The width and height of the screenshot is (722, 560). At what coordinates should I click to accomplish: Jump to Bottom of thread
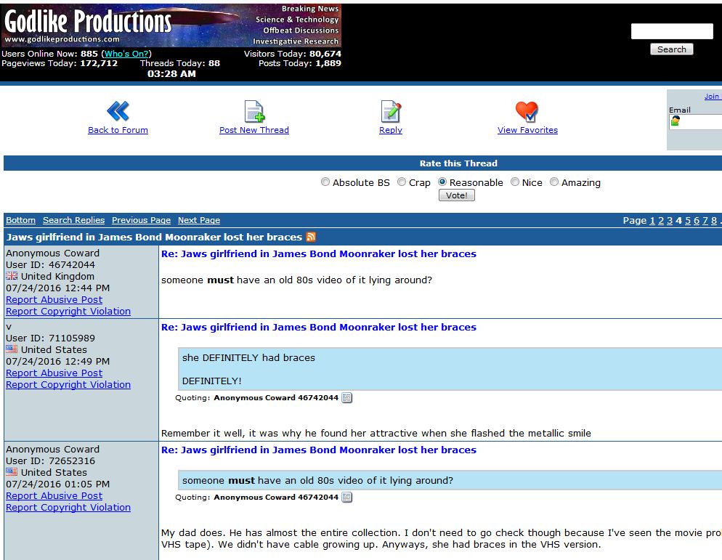[20, 220]
